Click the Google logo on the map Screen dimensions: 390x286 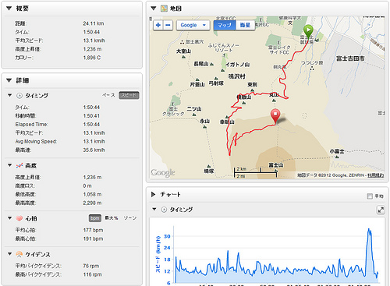pyautogui.click(x=163, y=172)
